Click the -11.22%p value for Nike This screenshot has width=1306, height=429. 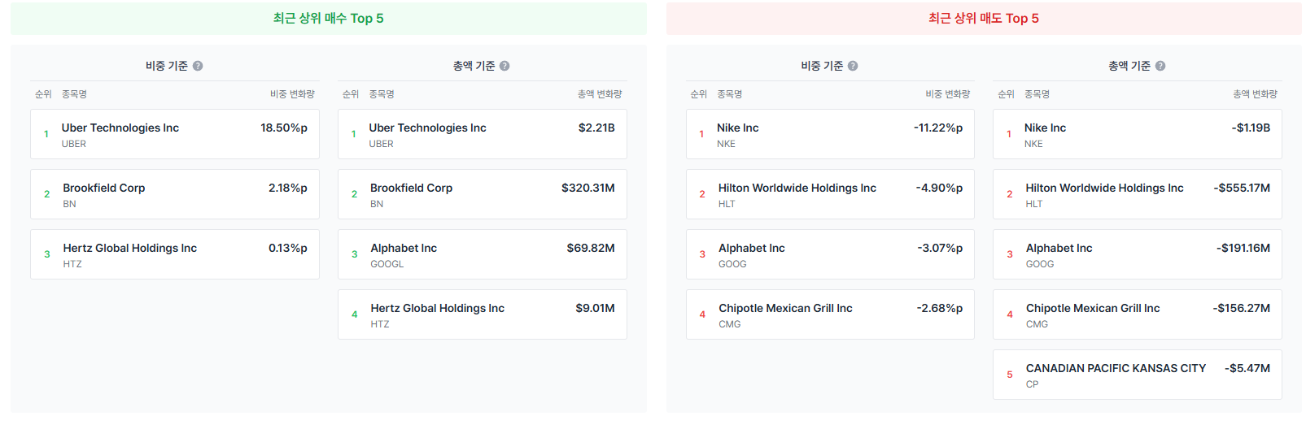pos(938,128)
